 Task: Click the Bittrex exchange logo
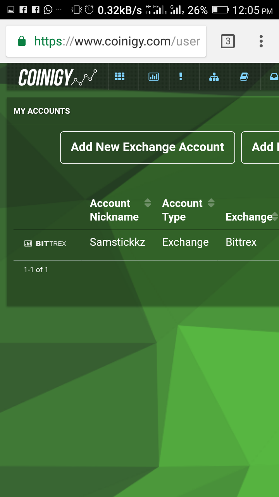pos(45,243)
